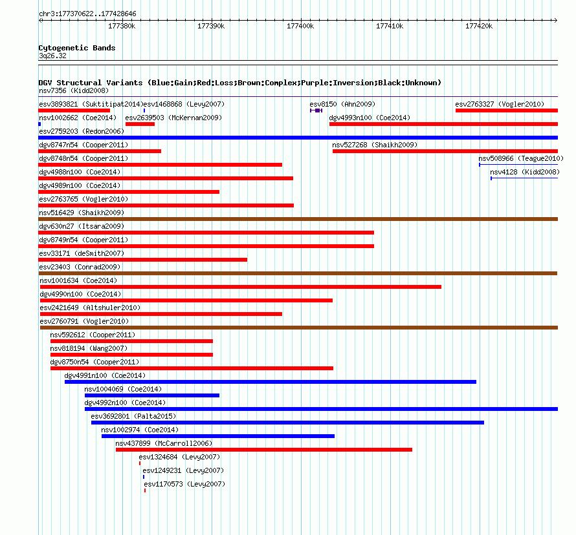Click the nsv7356 (Kidd2008) label
The width and height of the screenshot is (576, 535).
[x=74, y=90]
